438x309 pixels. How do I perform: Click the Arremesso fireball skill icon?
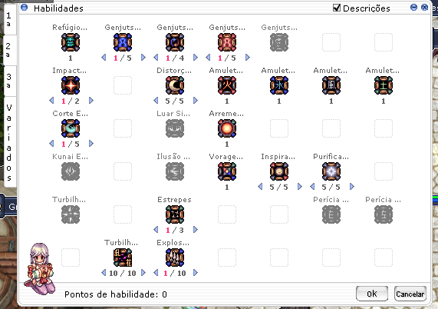coord(227,128)
